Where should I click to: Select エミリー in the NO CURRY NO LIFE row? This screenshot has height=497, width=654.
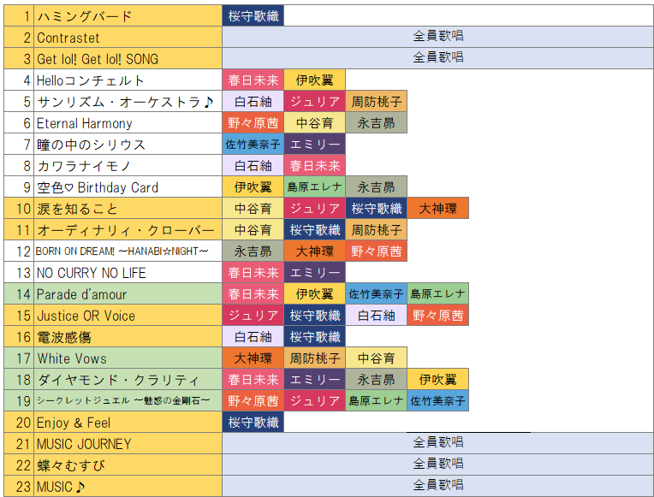314,273
